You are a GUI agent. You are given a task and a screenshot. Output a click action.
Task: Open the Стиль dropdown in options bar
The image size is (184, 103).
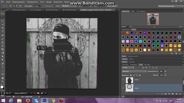tap(69, 6)
